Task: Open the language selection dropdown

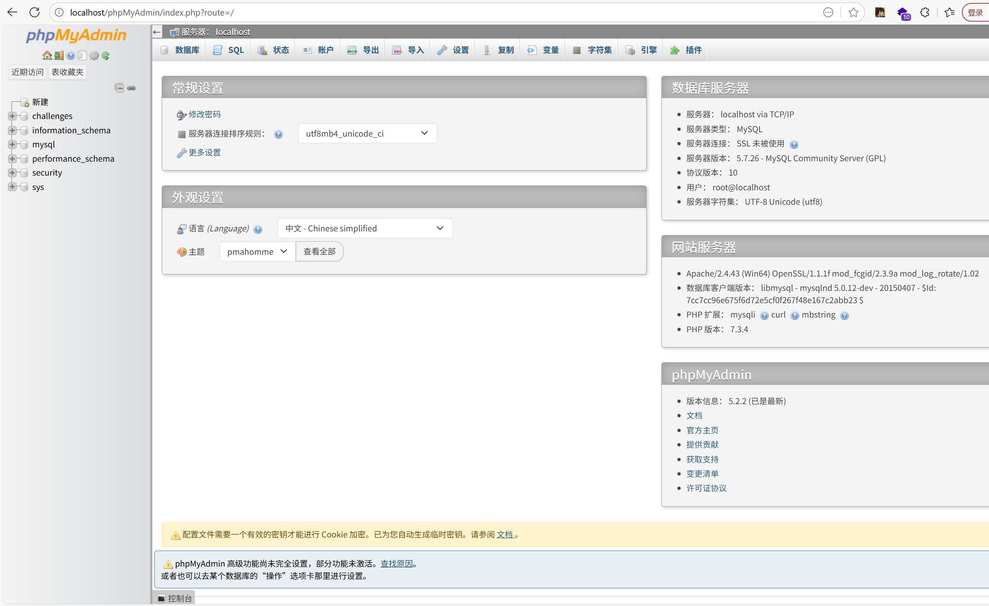Action: 365,228
